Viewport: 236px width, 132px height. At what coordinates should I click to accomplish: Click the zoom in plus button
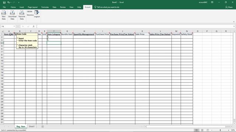pos(229,130)
